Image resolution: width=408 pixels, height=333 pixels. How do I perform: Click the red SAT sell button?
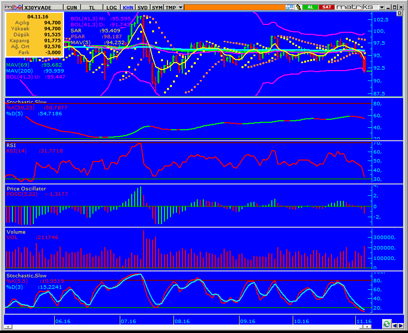[x=326, y=7]
